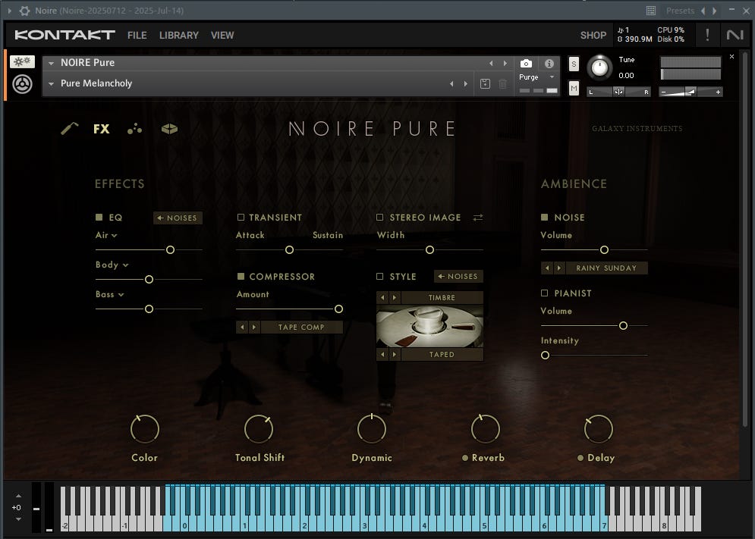Go to the next snapshot beside Pure Melancholy
This screenshot has height=539, width=755.
[466, 83]
